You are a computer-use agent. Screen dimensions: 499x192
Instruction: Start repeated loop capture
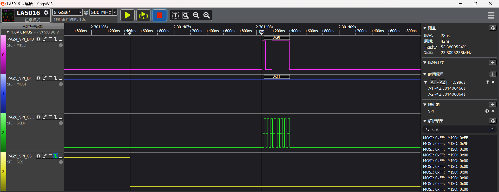(143, 15)
